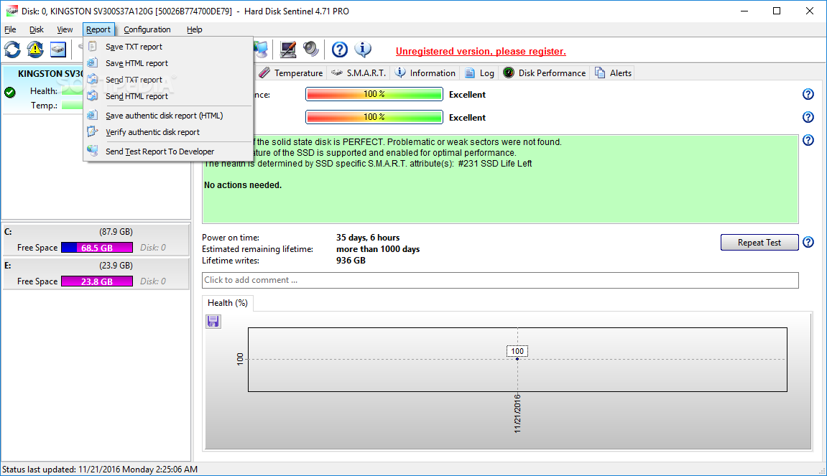Switch to the Log tab
The image size is (827, 476).
479,73
